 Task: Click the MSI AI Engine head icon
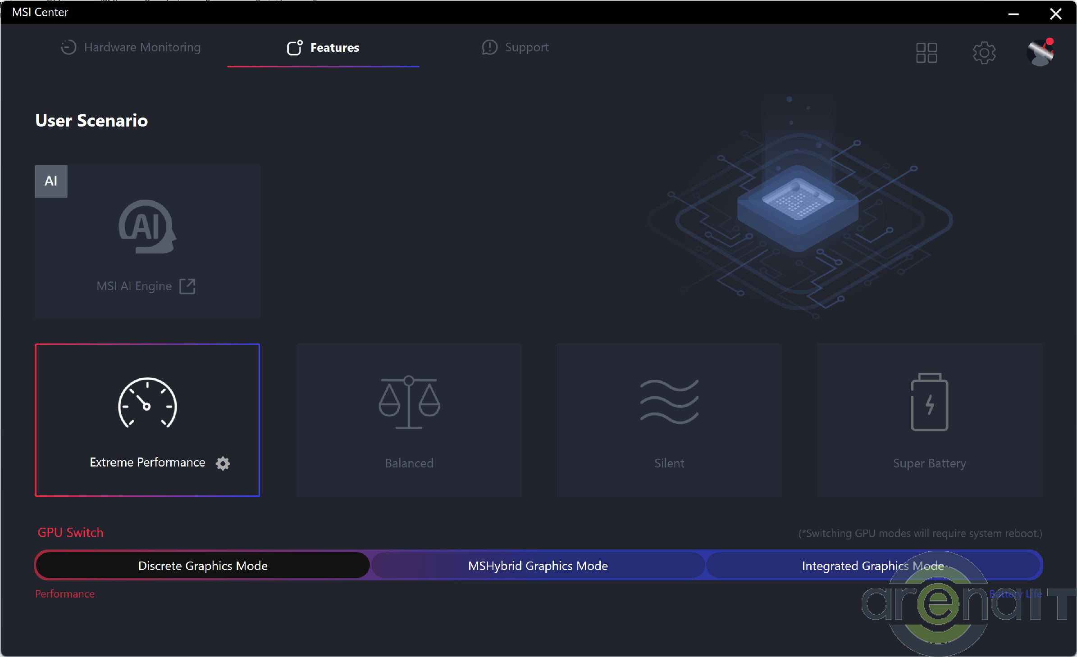pyautogui.click(x=147, y=227)
